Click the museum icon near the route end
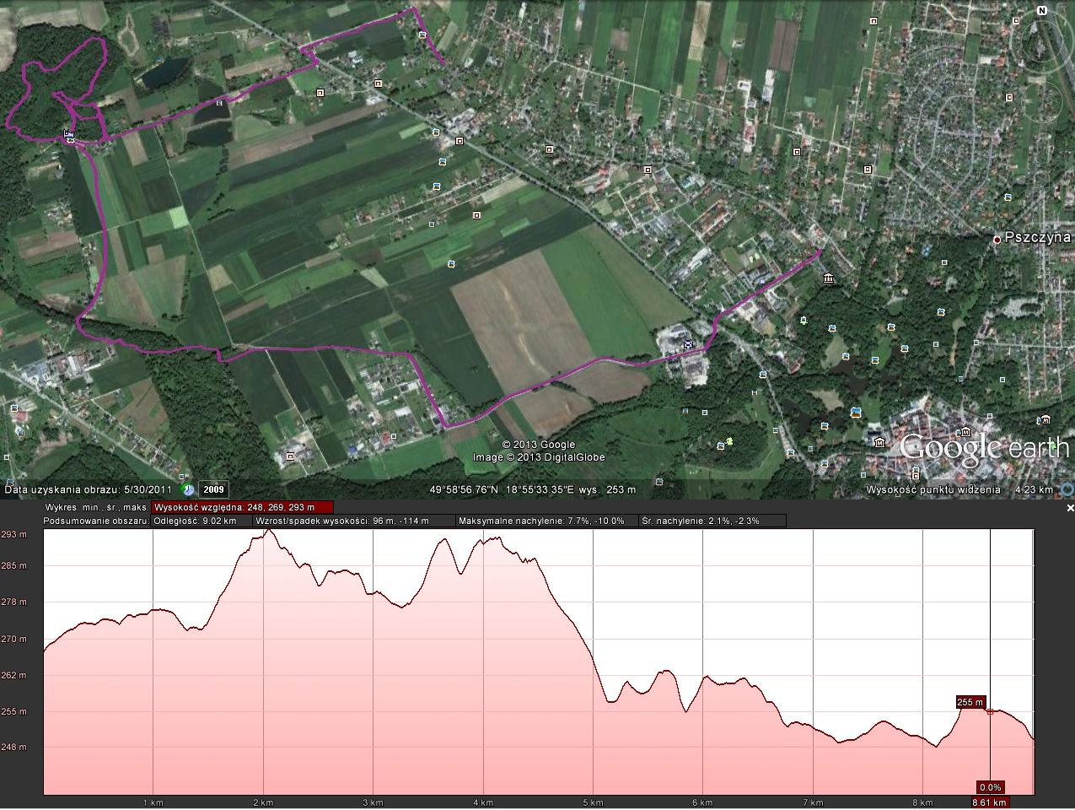 [x=829, y=278]
